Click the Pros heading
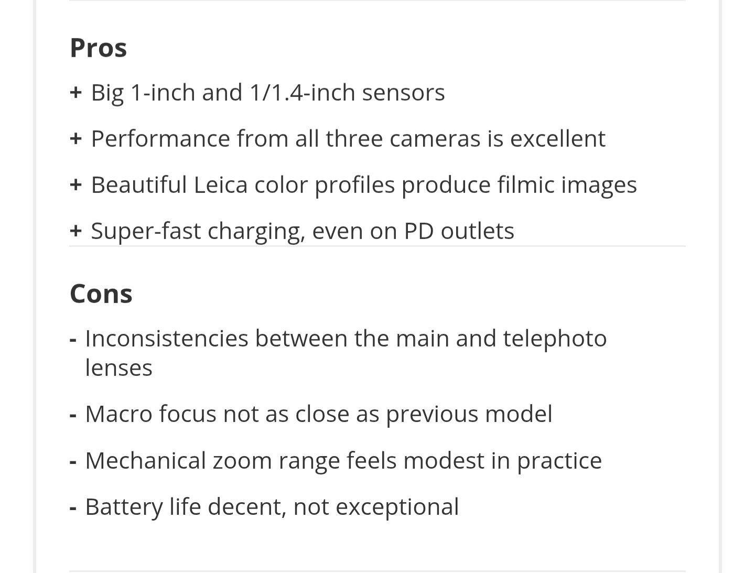The height and width of the screenshot is (573, 755). (99, 48)
